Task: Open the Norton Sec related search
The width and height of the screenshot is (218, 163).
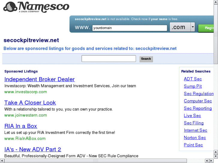Action: click(195, 138)
